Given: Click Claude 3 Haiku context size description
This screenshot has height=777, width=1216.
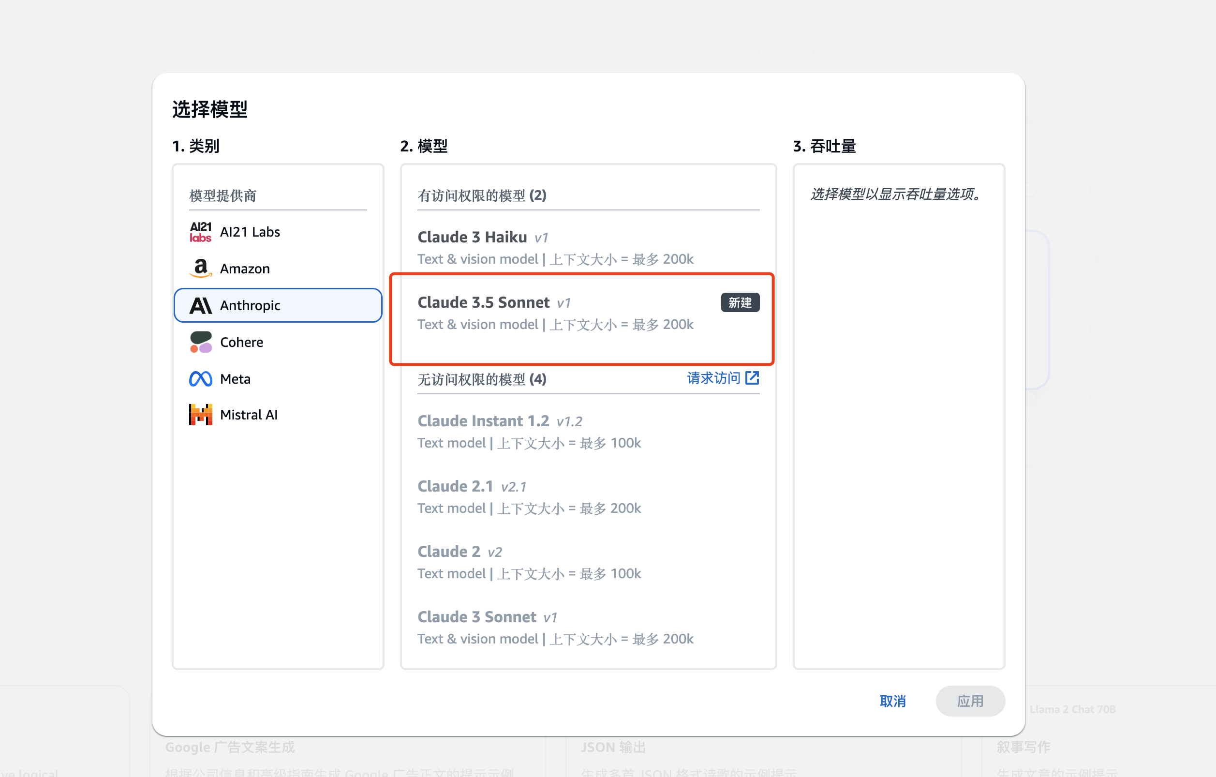Looking at the screenshot, I should [x=555, y=259].
